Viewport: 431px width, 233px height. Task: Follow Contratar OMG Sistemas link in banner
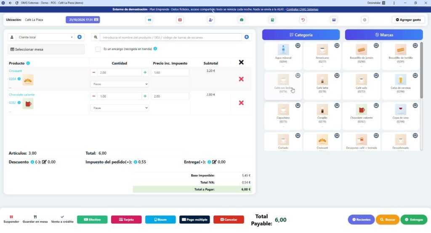[302, 9]
